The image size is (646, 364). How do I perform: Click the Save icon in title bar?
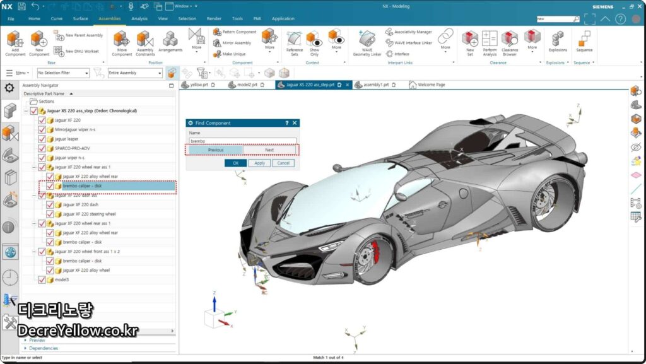click(x=22, y=6)
